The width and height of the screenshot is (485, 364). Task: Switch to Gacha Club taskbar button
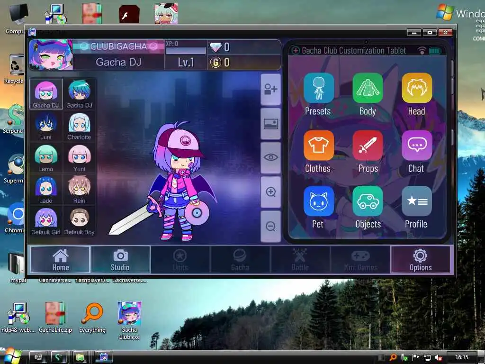point(103,357)
